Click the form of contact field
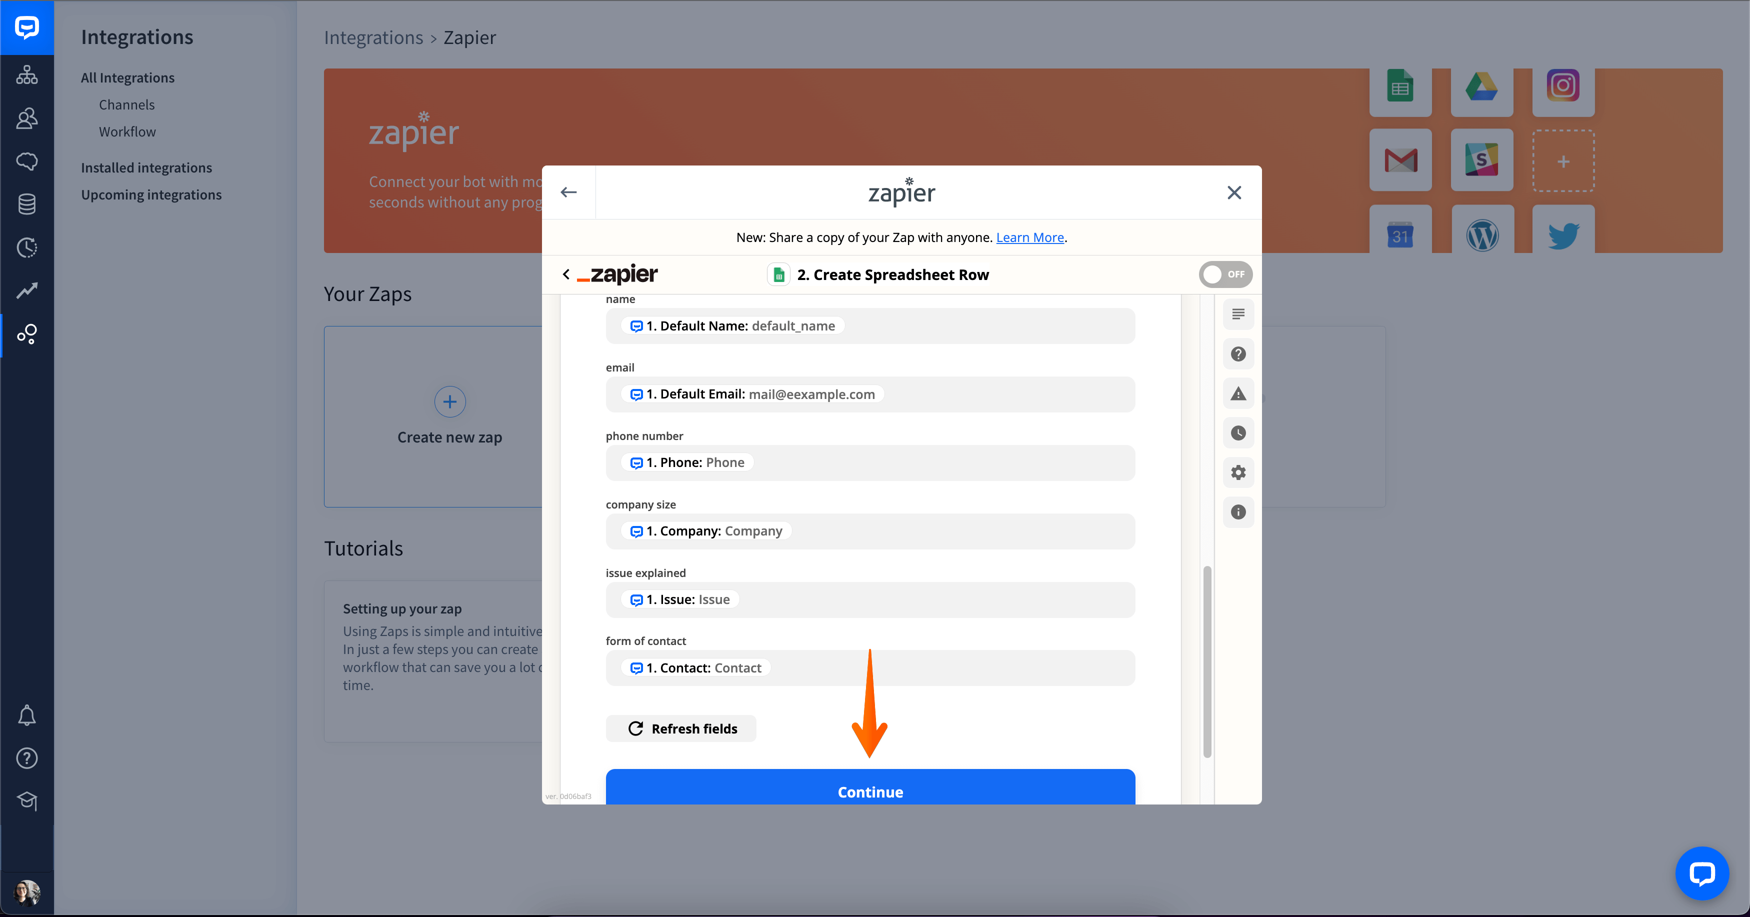This screenshot has width=1750, height=917. pyautogui.click(x=870, y=667)
